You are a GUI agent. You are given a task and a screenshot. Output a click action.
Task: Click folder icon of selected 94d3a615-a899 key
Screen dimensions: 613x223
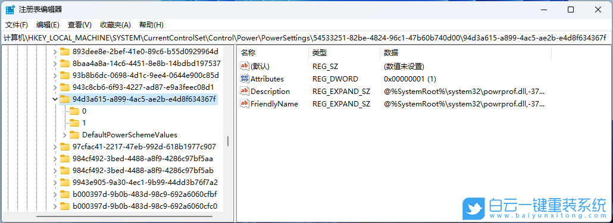(x=65, y=99)
